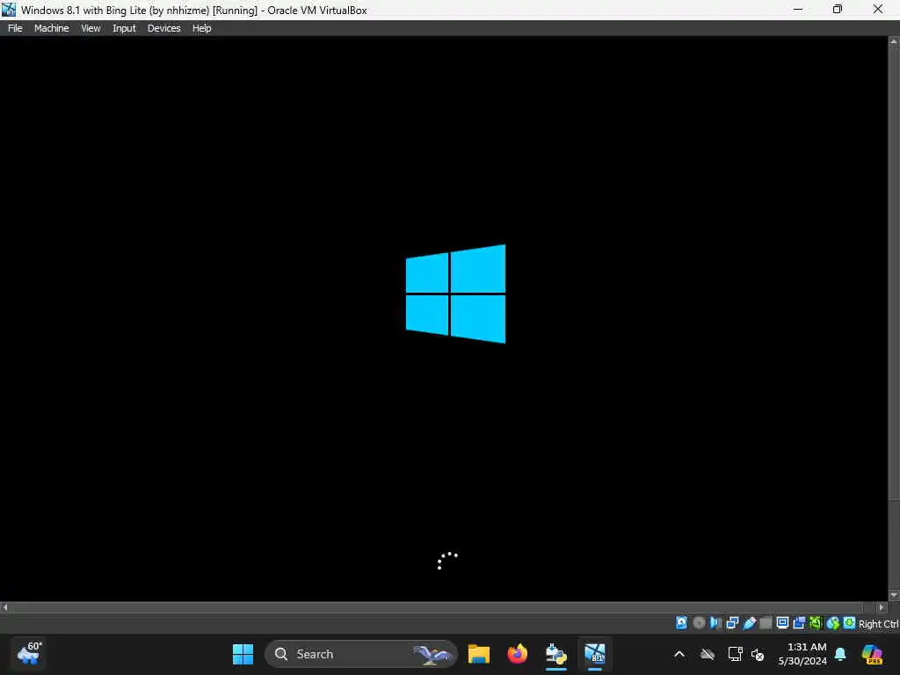Click the vertical scrollbar down arrow
The height and width of the screenshot is (675, 900).
click(x=894, y=595)
